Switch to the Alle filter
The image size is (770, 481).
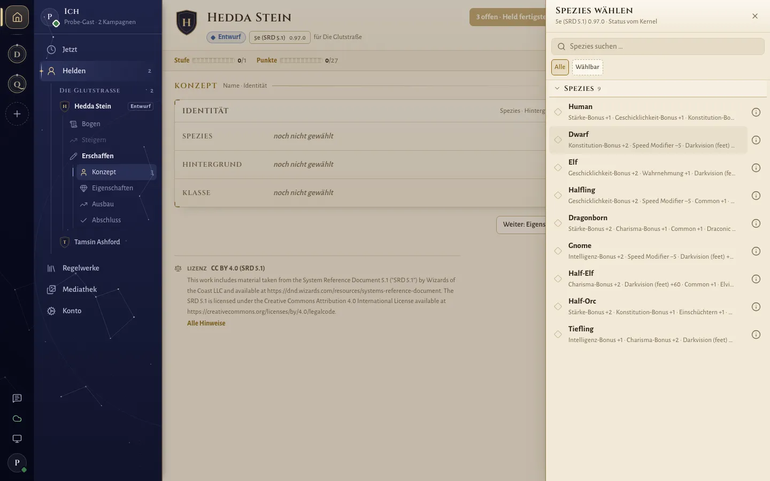pyautogui.click(x=560, y=67)
